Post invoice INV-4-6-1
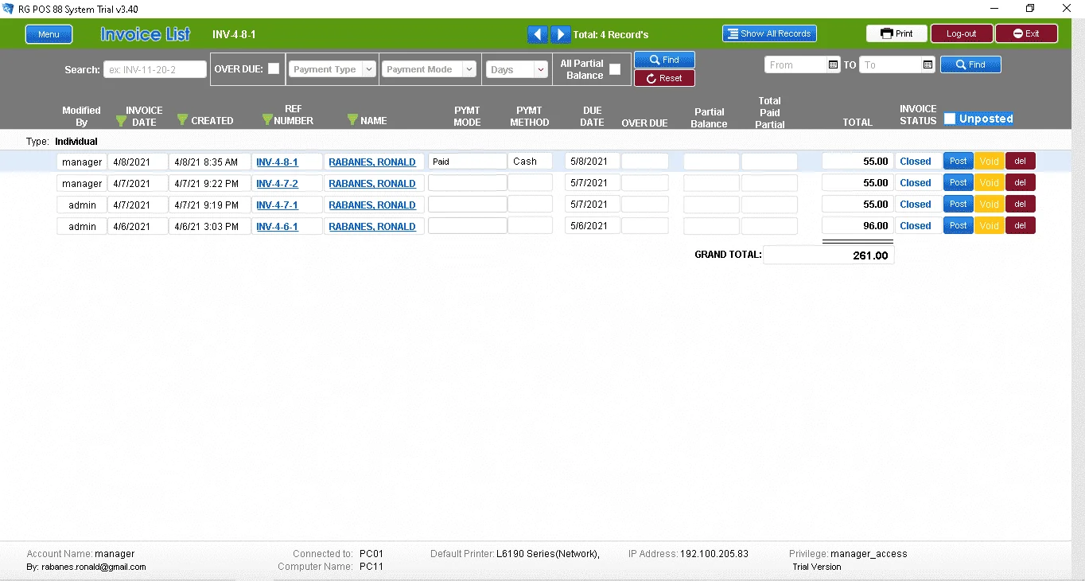Image resolution: width=1085 pixels, height=581 pixels. (x=959, y=225)
